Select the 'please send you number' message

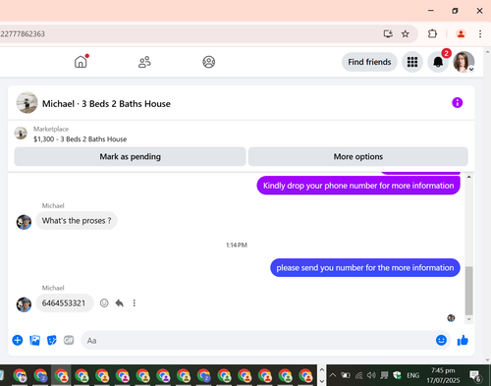coord(365,268)
